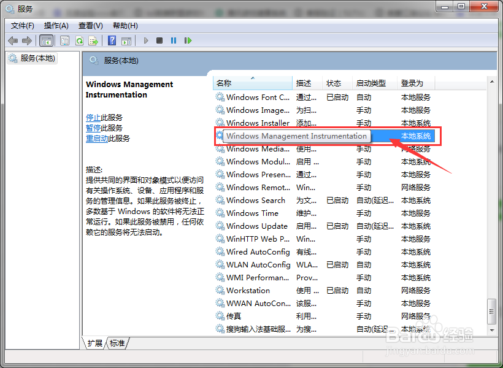Toggle the show/hide console tree icon
This screenshot has height=368, width=503.
click(x=46, y=40)
